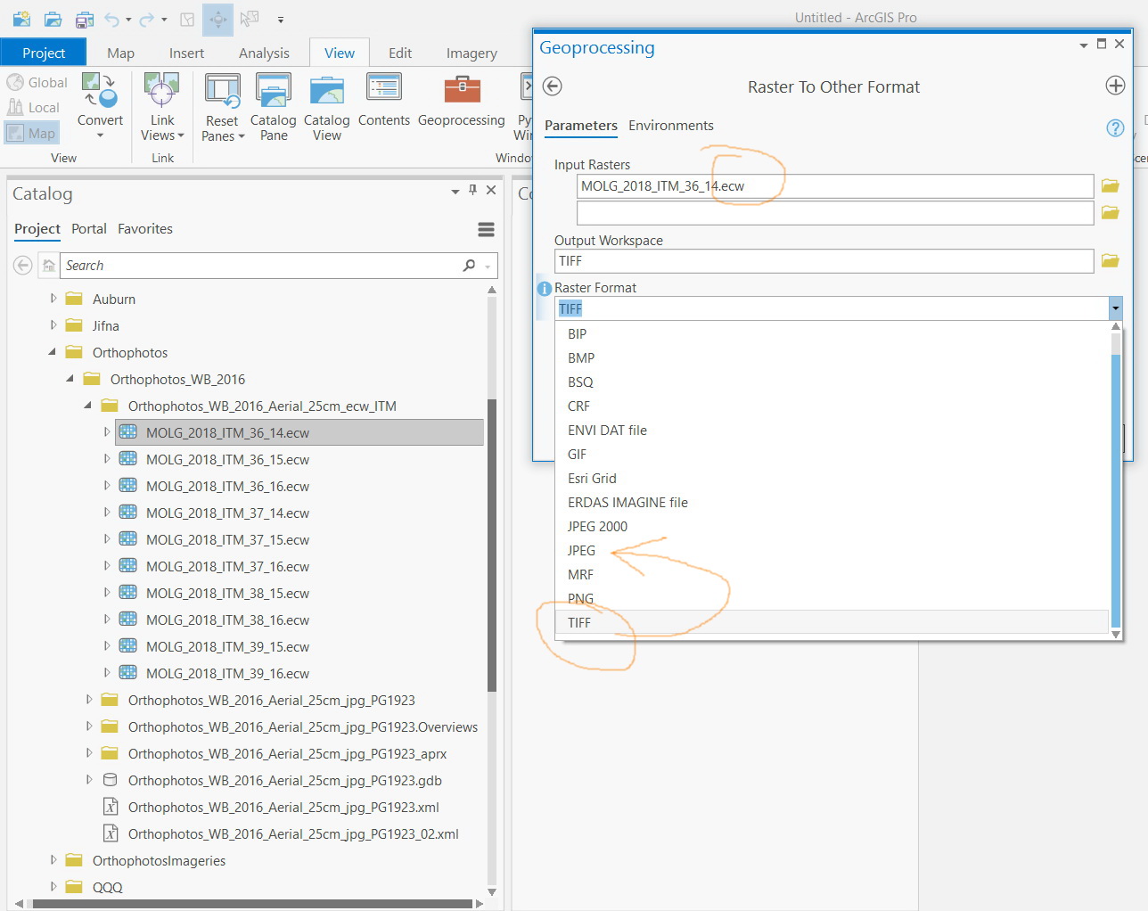Open the Geoprocessing toolbox button in ribbon
1148x911 pixels.
462,100
